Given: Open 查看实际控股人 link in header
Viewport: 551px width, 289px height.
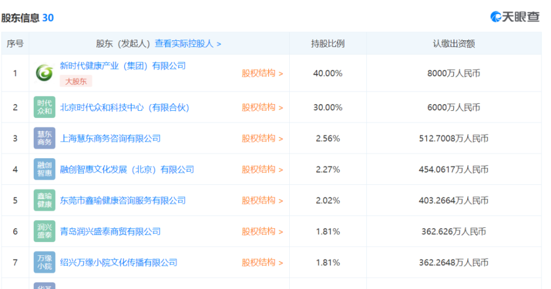Looking at the screenshot, I should click(x=188, y=44).
